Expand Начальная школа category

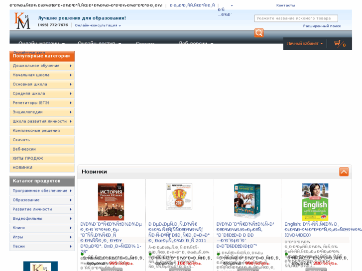tap(42, 75)
